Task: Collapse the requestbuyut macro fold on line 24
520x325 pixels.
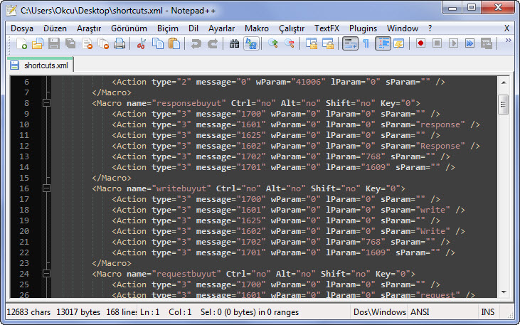Action: pos(47,274)
